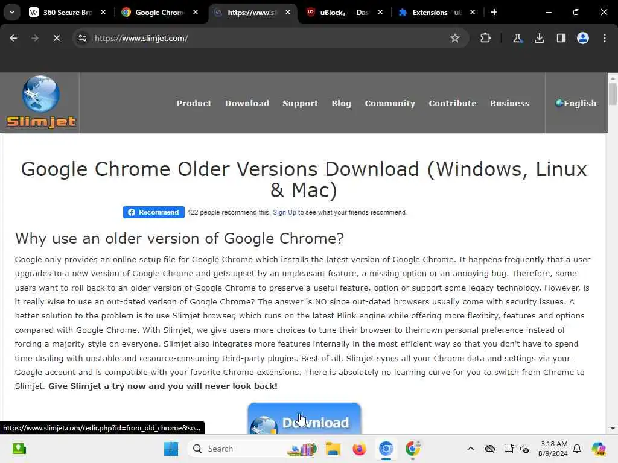Click the blue Slimjet Download button
The image size is (618, 463).
click(x=304, y=419)
